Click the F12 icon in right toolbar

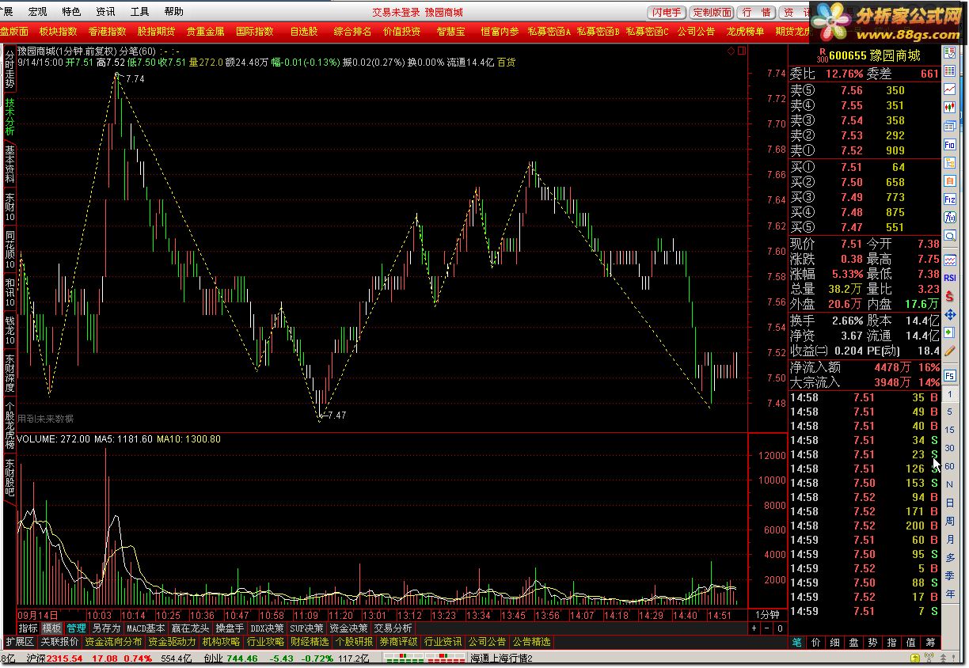tap(950, 199)
